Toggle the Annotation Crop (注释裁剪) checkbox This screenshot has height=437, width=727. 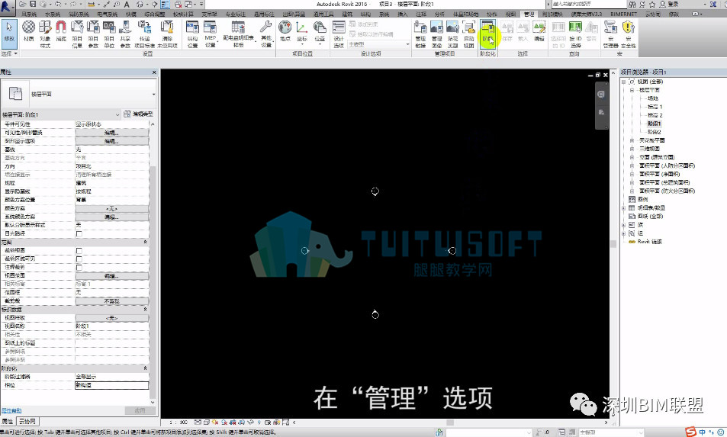[79, 268]
